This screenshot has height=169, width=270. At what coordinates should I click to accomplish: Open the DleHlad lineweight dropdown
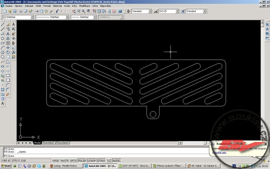[x=94, y=17]
